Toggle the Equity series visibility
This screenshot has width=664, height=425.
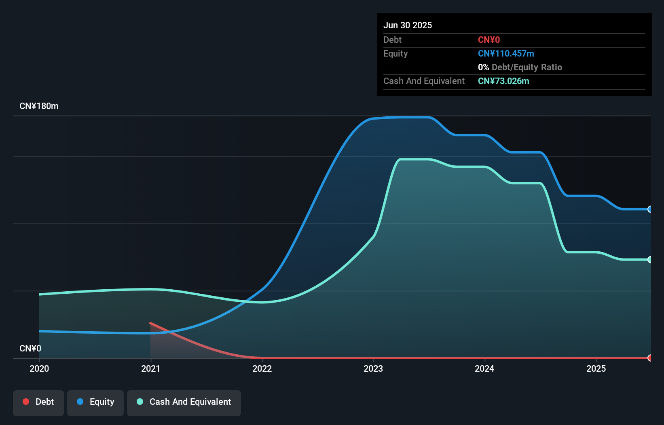coord(95,402)
